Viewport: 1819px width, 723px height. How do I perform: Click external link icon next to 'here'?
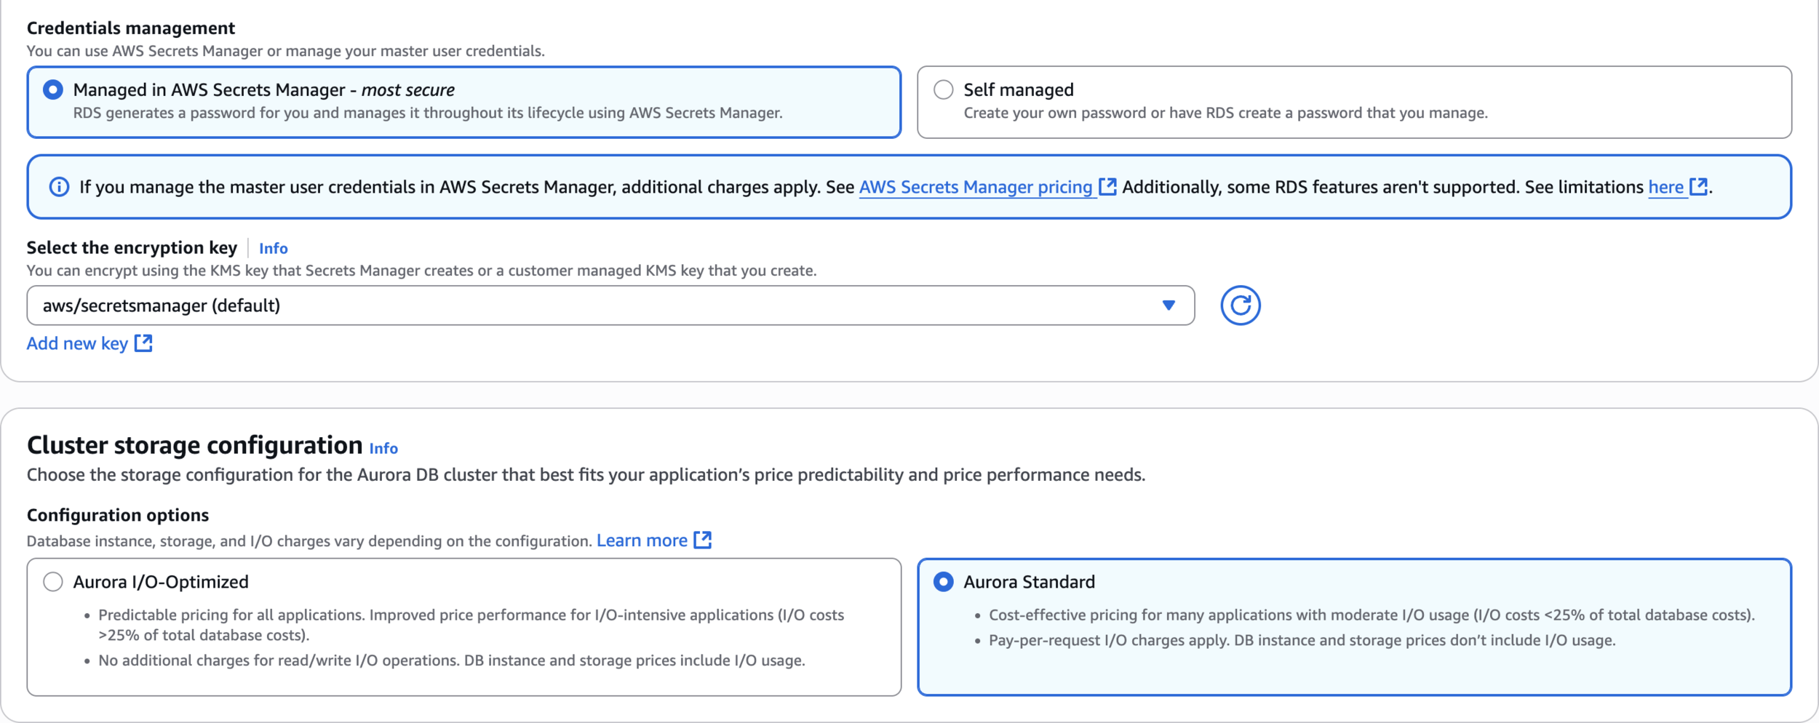tap(1698, 187)
